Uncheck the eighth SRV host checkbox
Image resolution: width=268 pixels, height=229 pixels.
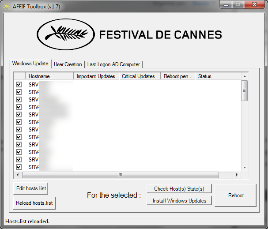[x=19, y=137]
